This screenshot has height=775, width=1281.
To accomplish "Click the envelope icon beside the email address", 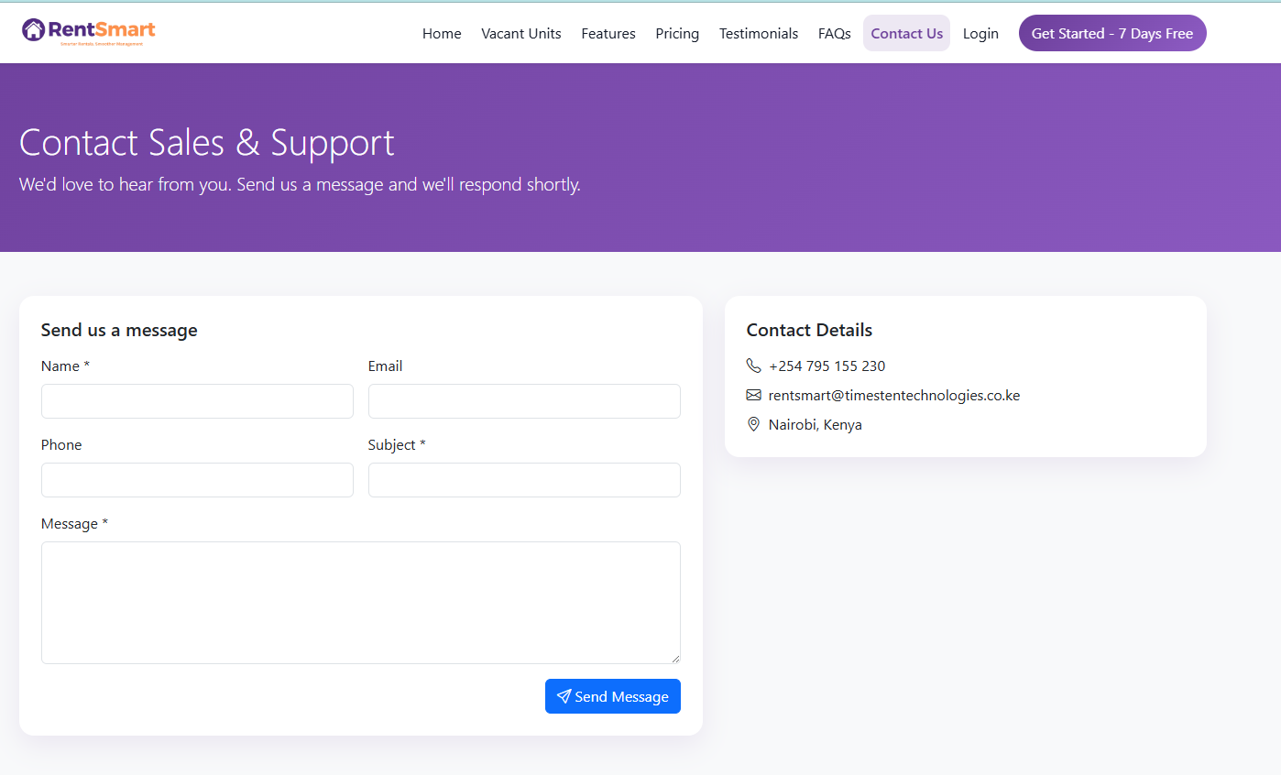I will tap(753, 395).
